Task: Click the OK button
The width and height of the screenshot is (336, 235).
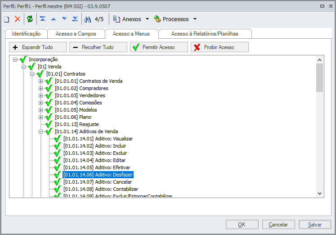Action: 242,225
